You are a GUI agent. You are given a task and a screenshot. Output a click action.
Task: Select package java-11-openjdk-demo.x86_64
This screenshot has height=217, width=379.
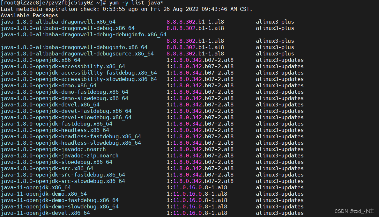pyautogui.click(x=44, y=194)
